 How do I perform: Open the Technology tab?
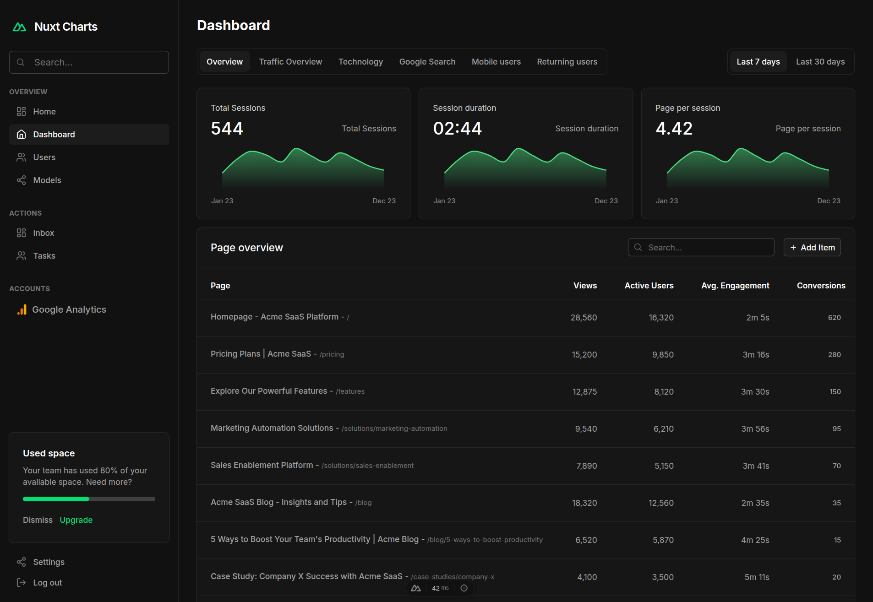(360, 62)
